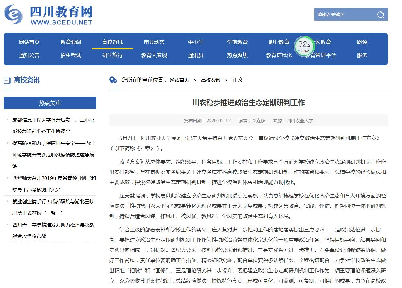Click breadcrumb link 网站首页
The height and width of the screenshot is (288, 402).
pos(179,80)
